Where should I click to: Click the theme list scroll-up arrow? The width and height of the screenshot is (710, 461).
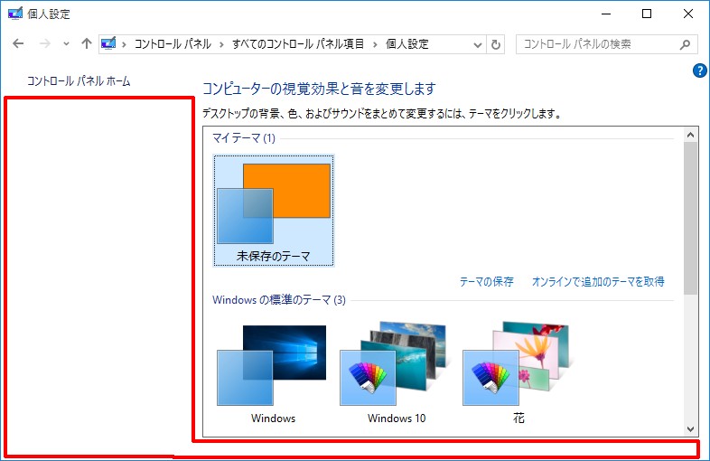(690, 135)
